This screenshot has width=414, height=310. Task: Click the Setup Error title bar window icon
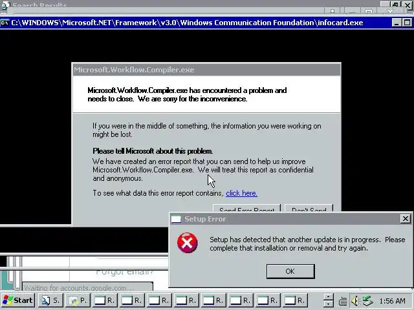[x=176, y=219]
